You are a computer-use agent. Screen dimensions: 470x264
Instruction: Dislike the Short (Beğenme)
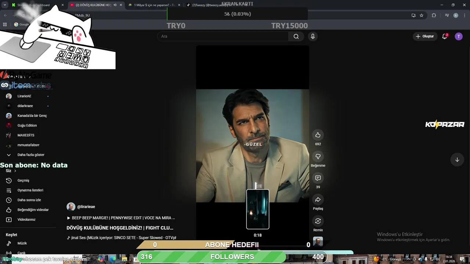(x=318, y=157)
